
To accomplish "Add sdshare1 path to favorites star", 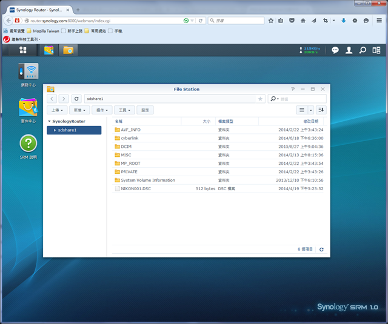I will tap(260, 99).
